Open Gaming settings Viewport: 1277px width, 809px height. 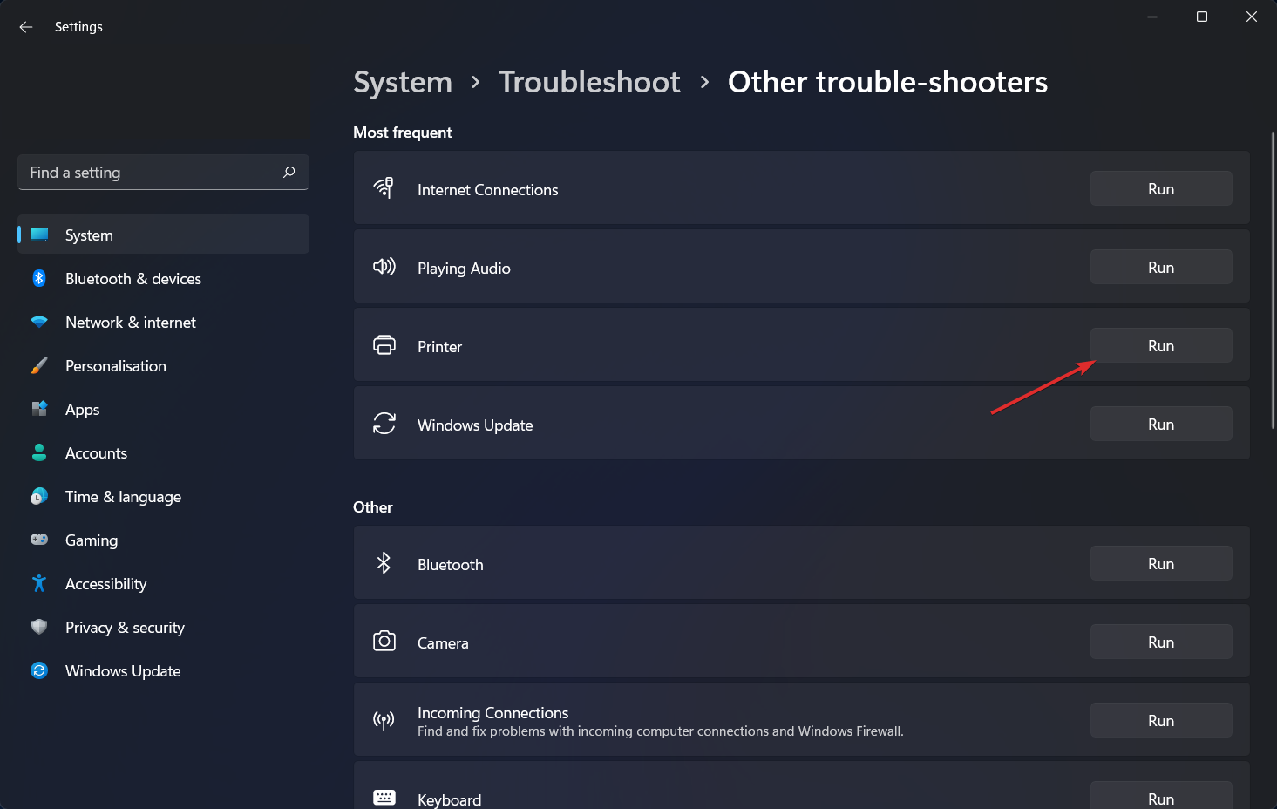tap(163, 540)
